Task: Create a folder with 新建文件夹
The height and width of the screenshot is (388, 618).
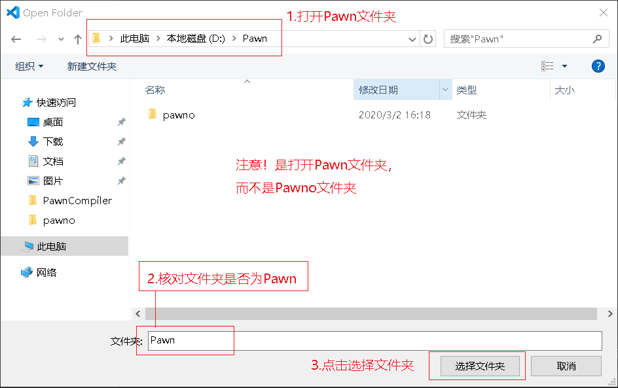Action: [92, 66]
